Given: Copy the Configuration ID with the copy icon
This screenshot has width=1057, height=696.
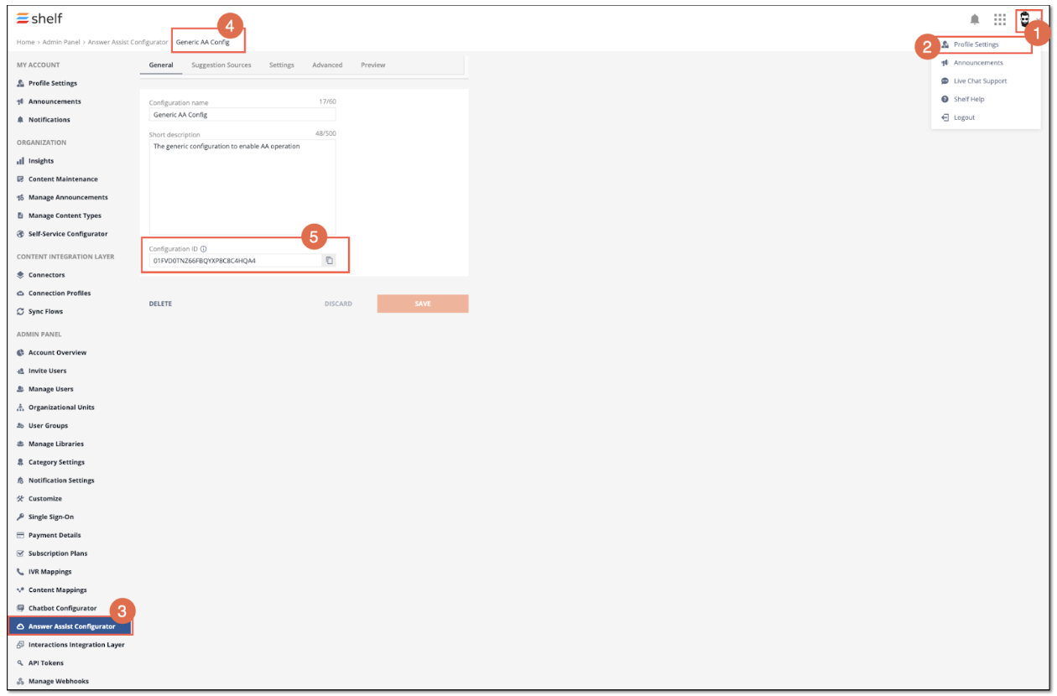Looking at the screenshot, I should [329, 261].
